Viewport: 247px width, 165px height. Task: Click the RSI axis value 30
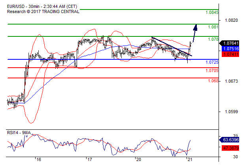236,157
